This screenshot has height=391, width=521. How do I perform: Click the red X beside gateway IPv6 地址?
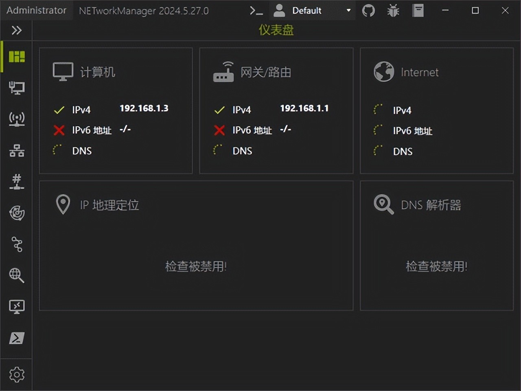(x=219, y=130)
